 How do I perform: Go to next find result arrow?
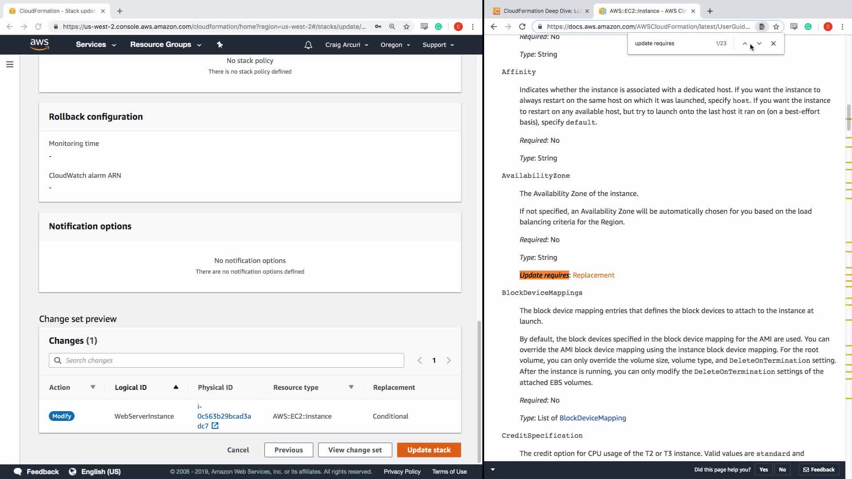(x=759, y=43)
